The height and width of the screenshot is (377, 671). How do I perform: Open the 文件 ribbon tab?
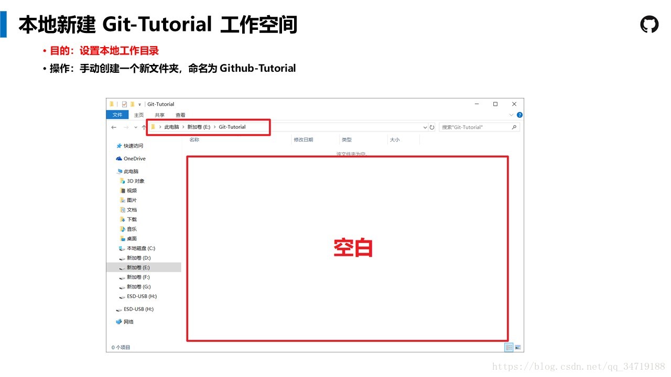tap(117, 115)
